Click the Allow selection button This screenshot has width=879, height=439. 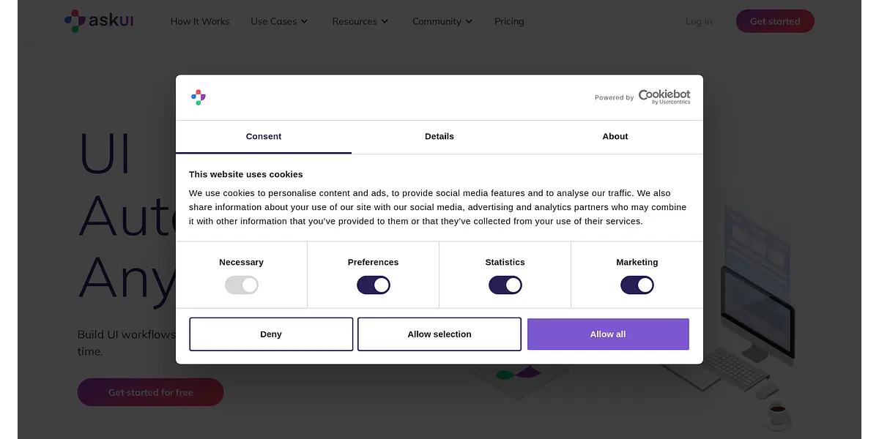(439, 334)
